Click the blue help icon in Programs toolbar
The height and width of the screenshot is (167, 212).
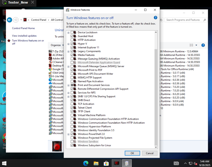pos(203,45)
